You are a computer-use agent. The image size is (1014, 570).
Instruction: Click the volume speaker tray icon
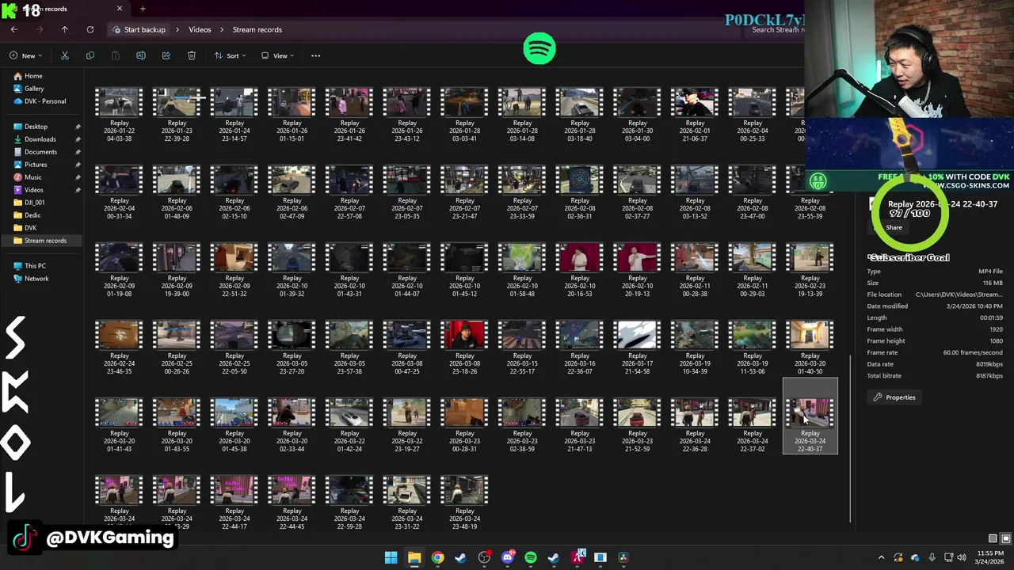[x=962, y=557]
